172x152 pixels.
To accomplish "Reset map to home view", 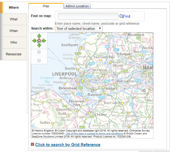I will pos(39,41).
